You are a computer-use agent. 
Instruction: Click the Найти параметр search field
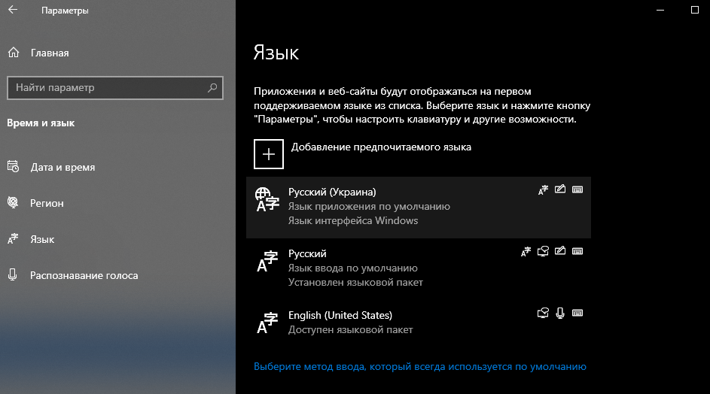tap(105, 87)
